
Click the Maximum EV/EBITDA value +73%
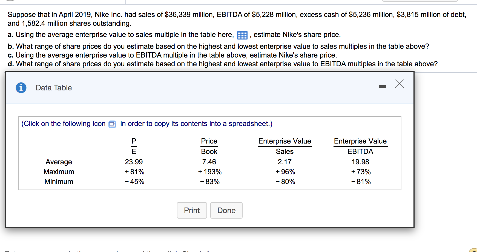coord(361,172)
